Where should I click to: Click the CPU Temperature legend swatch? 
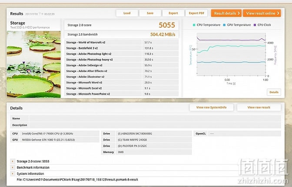tap(194, 25)
